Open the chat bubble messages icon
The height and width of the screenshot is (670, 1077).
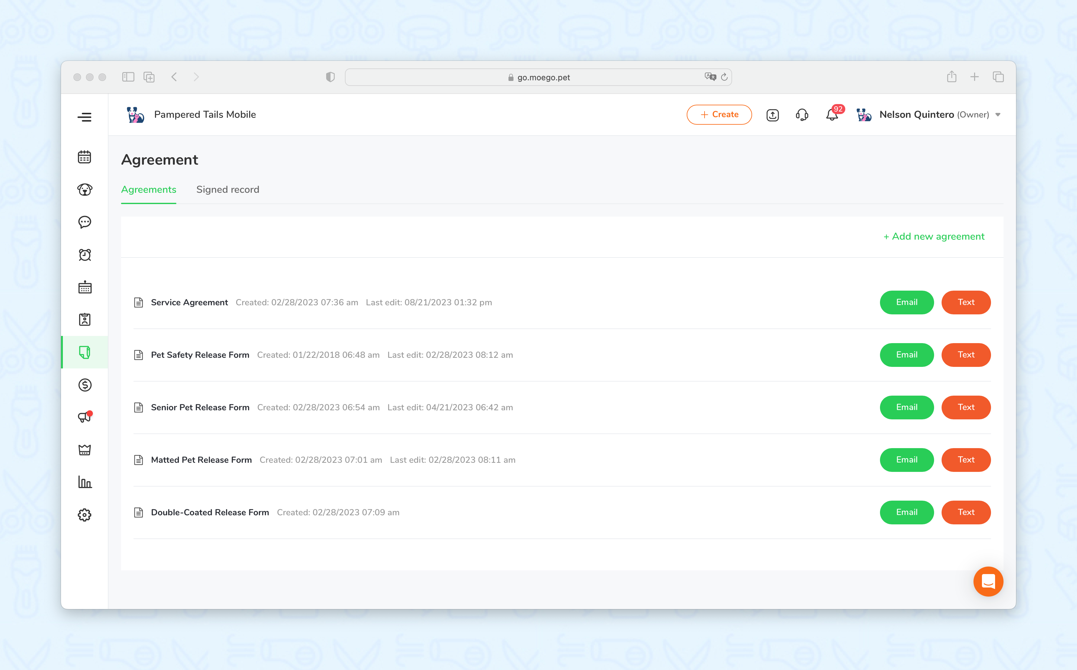click(x=84, y=222)
